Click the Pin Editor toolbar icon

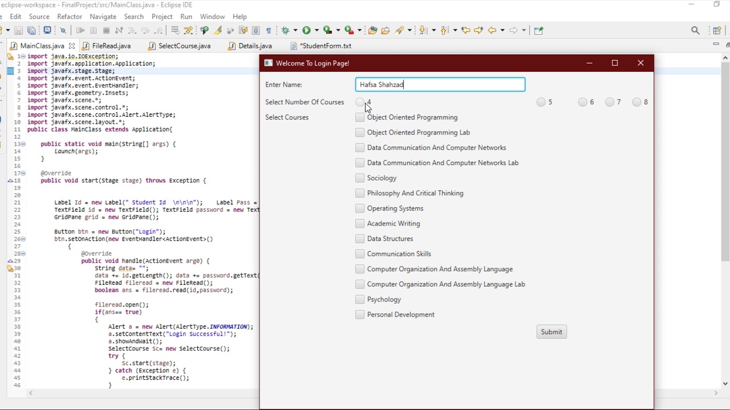[x=539, y=31]
